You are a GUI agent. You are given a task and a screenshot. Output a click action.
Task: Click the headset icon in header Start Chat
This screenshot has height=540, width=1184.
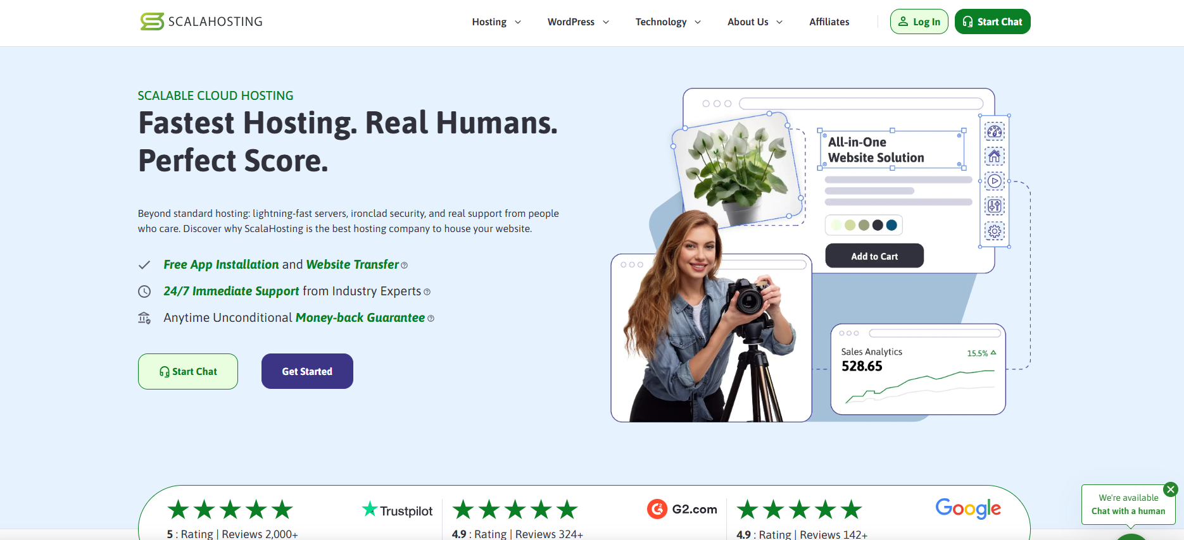click(967, 21)
